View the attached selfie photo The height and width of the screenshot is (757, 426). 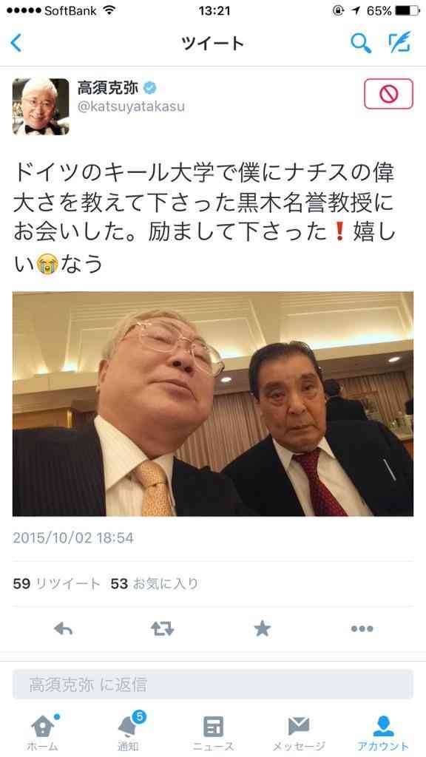point(213,404)
